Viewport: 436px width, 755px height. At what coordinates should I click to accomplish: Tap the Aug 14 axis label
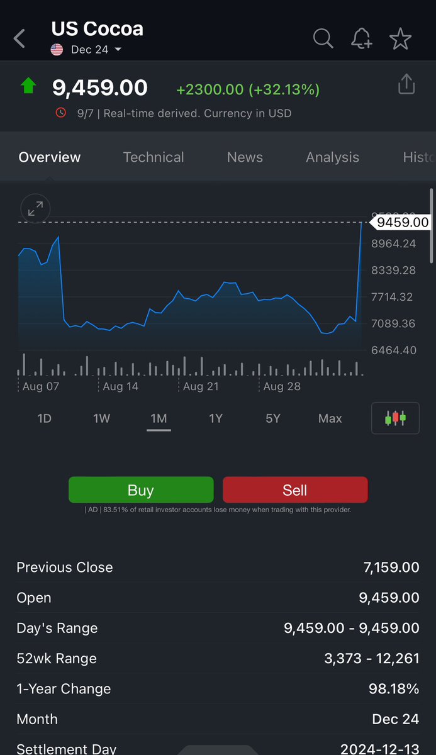[x=120, y=386]
